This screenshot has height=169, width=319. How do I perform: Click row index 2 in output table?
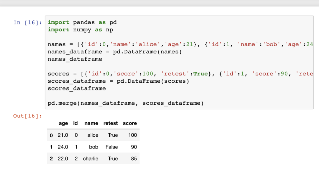[x=51, y=159]
